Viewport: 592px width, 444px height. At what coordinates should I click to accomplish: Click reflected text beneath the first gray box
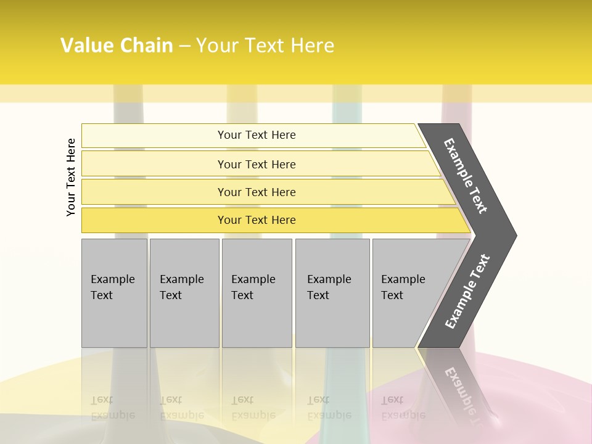click(x=112, y=408)
